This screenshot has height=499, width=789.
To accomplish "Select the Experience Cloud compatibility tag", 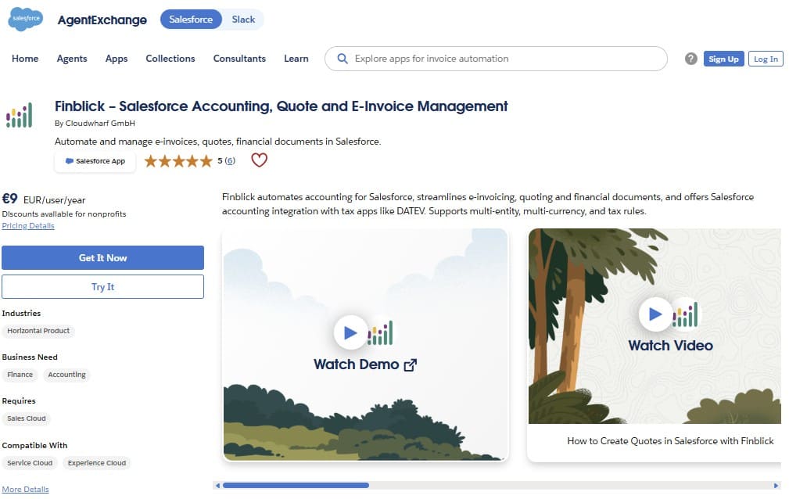I will coord(97,463).
